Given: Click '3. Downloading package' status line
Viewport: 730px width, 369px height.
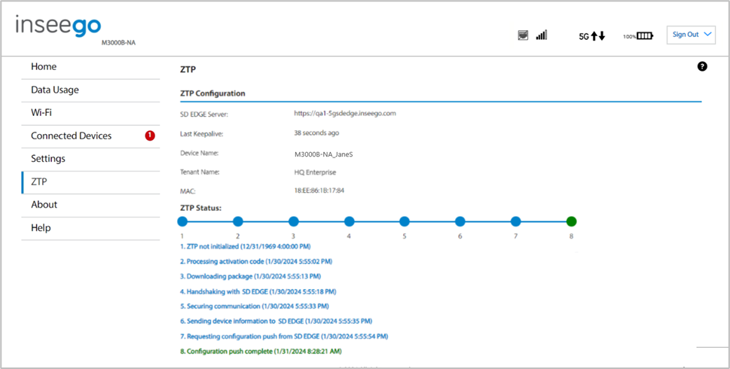Looking at the screenshot, I should [250, 276].
